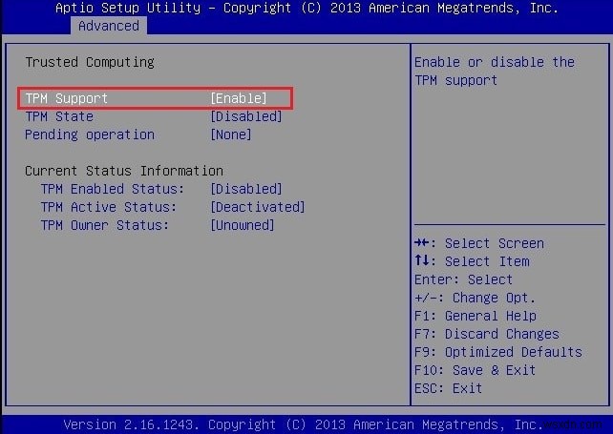Image resolution: width=613 pixels, height=434 pixels.
Task: Click the 'F9: Optimized Defaults' hint
Action: (x=498, y=352)
